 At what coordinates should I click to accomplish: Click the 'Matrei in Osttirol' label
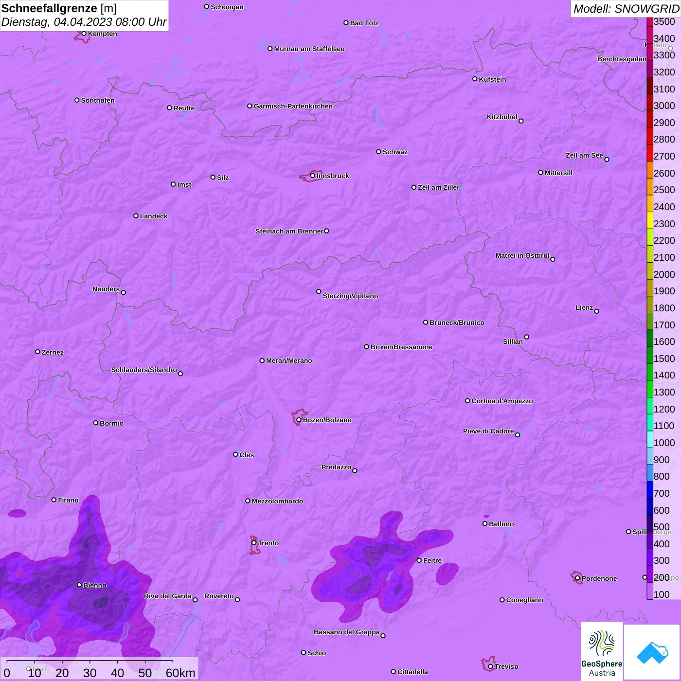(x=522, y=255)
